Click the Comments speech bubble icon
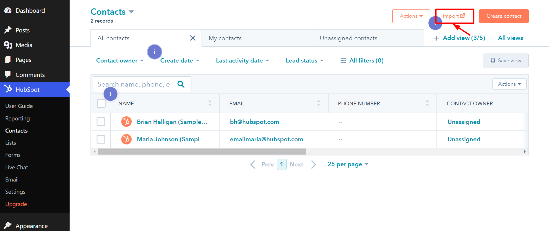 point(8,74)
